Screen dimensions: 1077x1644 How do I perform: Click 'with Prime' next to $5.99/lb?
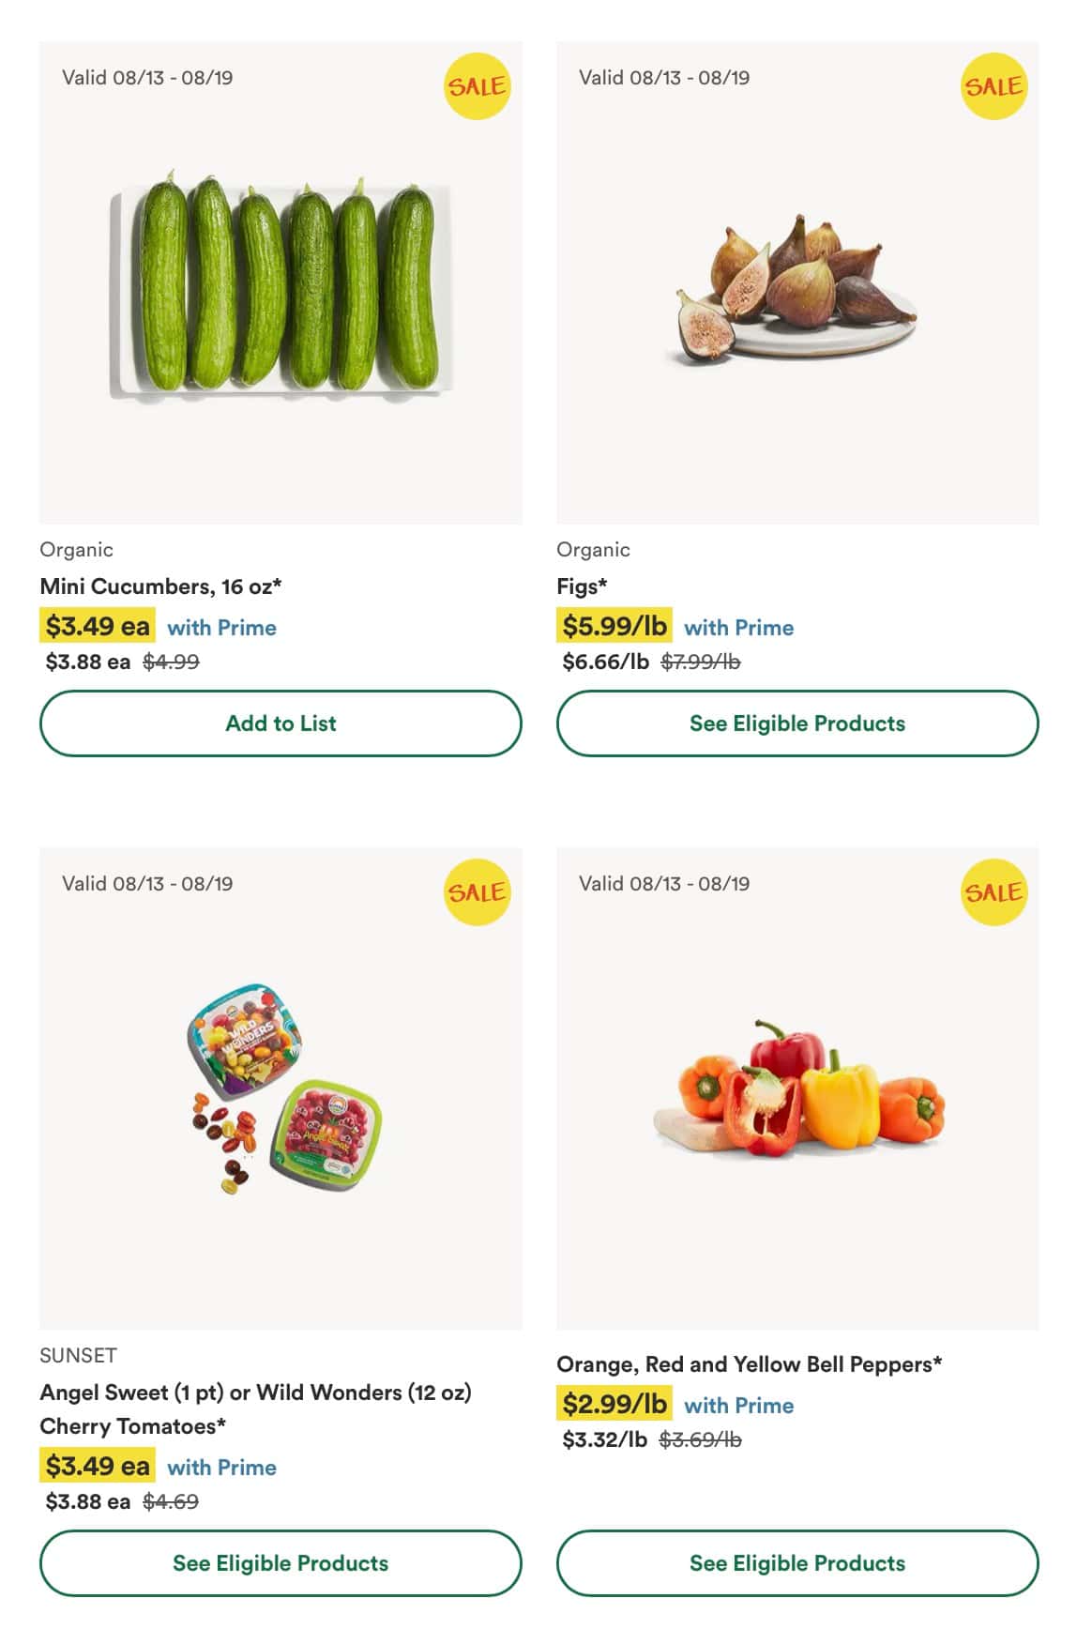[x=739, y=628]
